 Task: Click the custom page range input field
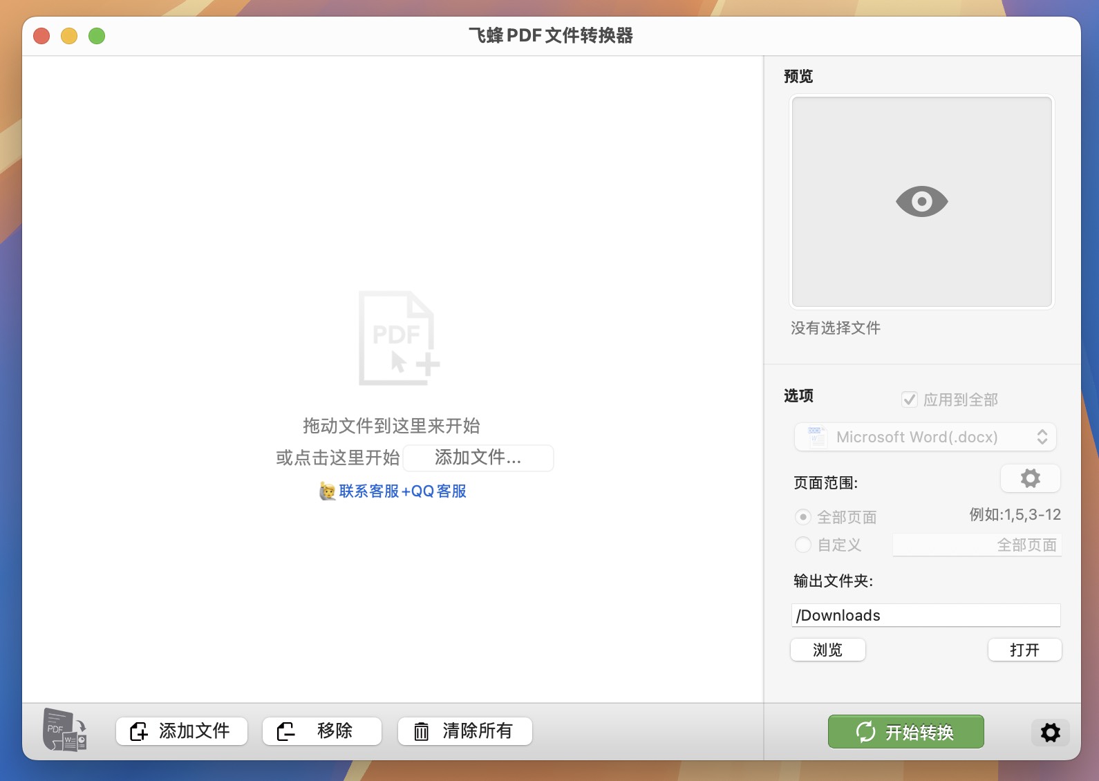click(977, 545)
